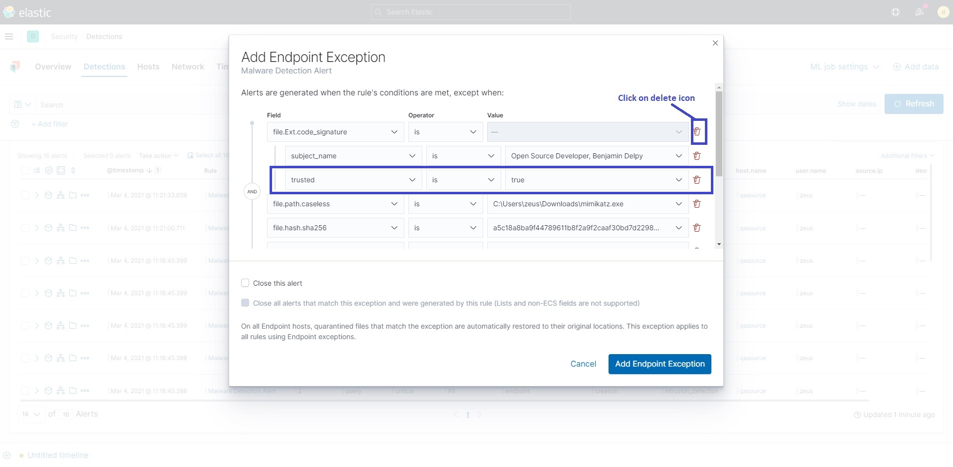Select the checkbox on the first alert row
The image size is (953, 467).
click(x=25, y=195)
